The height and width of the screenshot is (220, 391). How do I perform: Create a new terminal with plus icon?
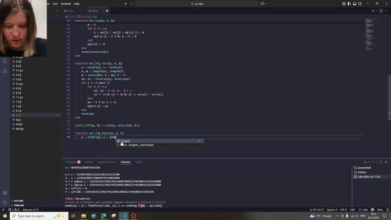coord(365,162)
